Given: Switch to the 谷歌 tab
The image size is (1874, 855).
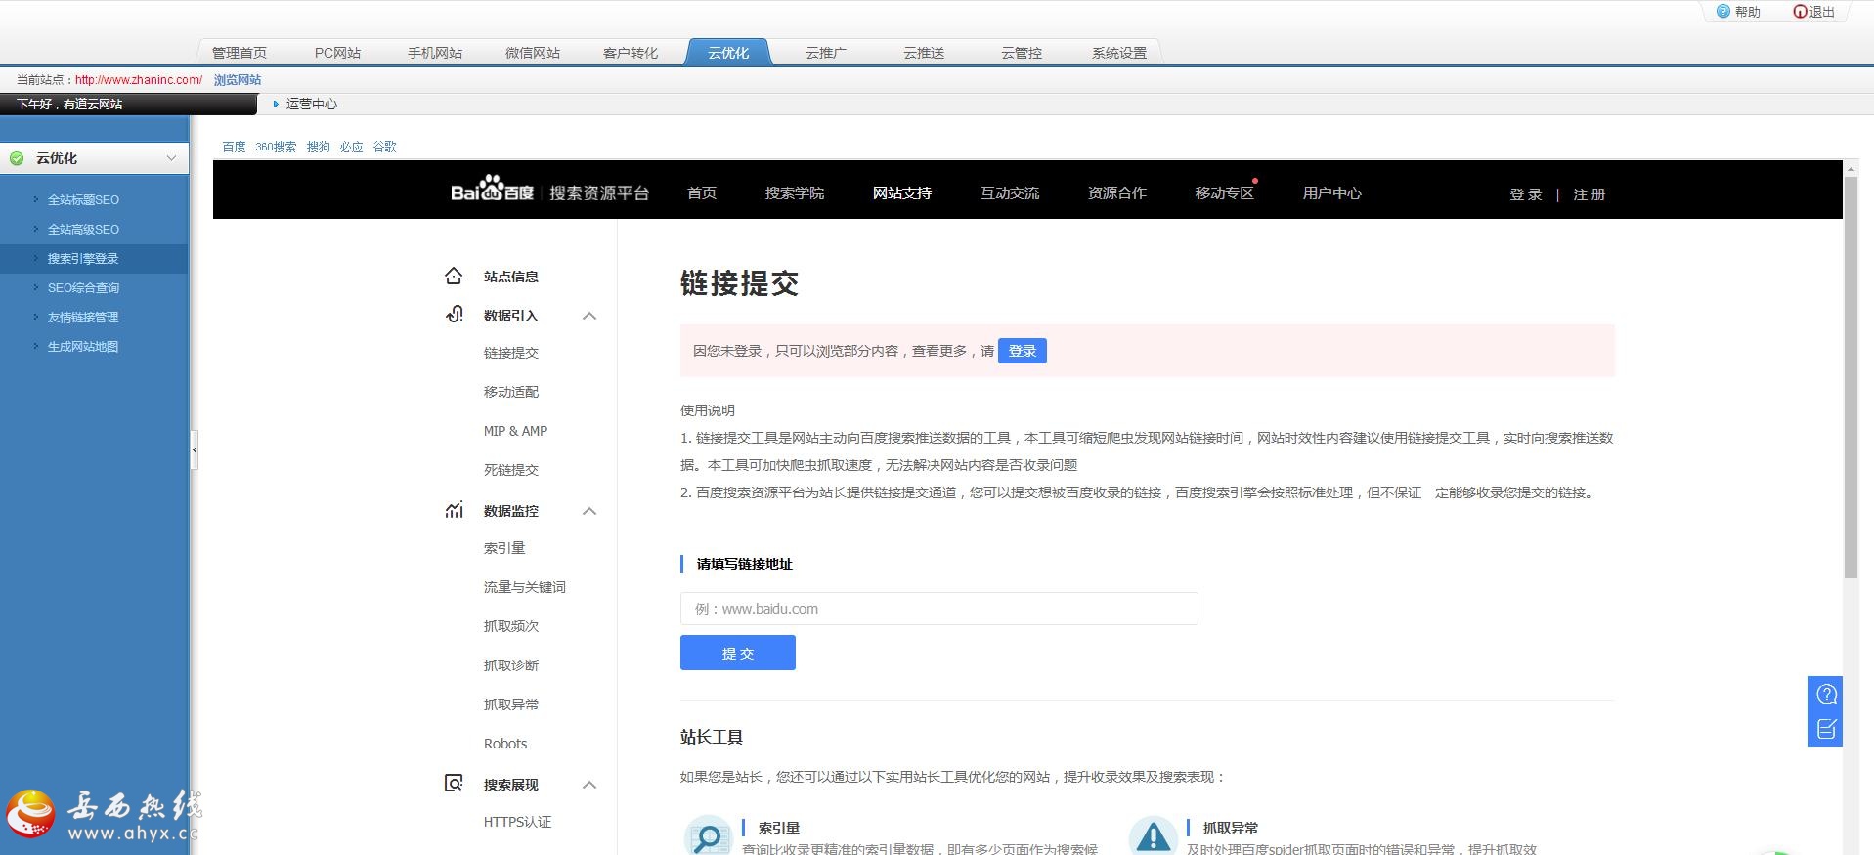Looking at the screenshot, I should [385, 147].
